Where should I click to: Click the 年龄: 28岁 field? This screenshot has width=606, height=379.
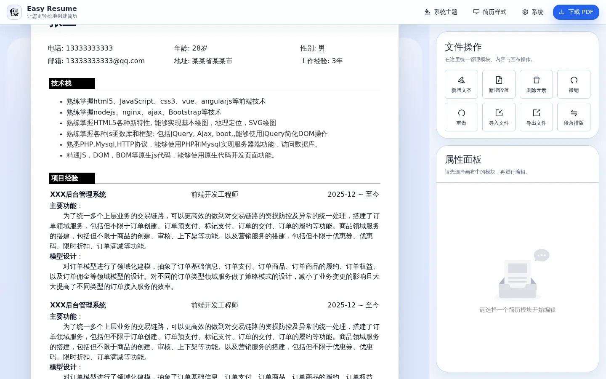[x=191, y=48]
